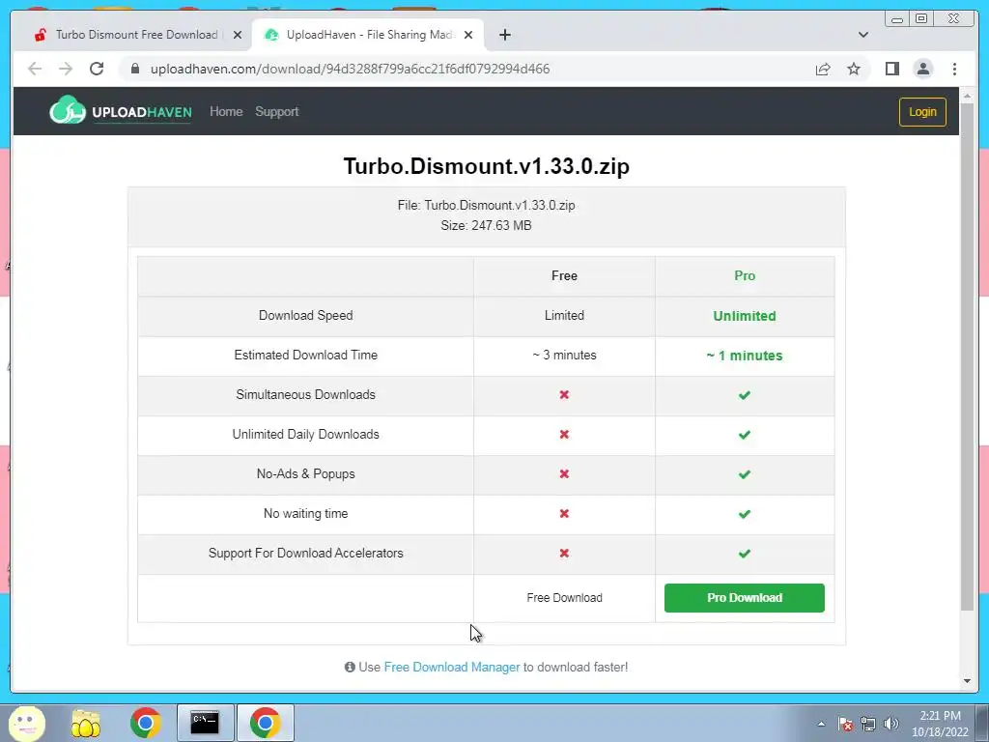Click the network tray icon
This screenshot has width=989, height=742.
coord(868,724)
